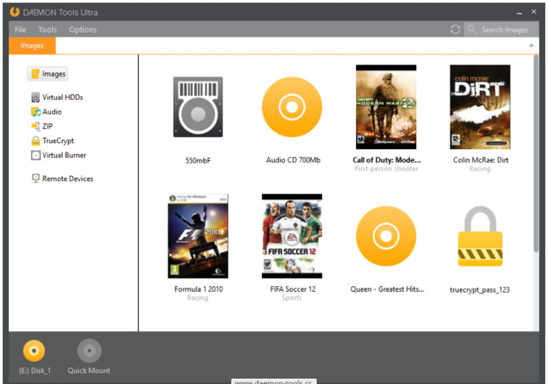Open the File menu
This screenshot has width=548, height=384.
20,30
